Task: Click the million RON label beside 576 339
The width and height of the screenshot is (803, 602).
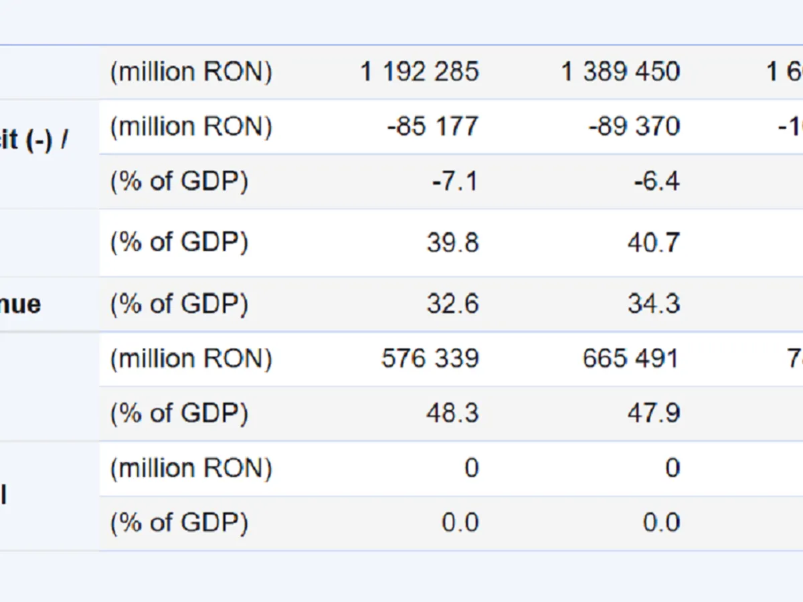Action: tap(191, 359)
